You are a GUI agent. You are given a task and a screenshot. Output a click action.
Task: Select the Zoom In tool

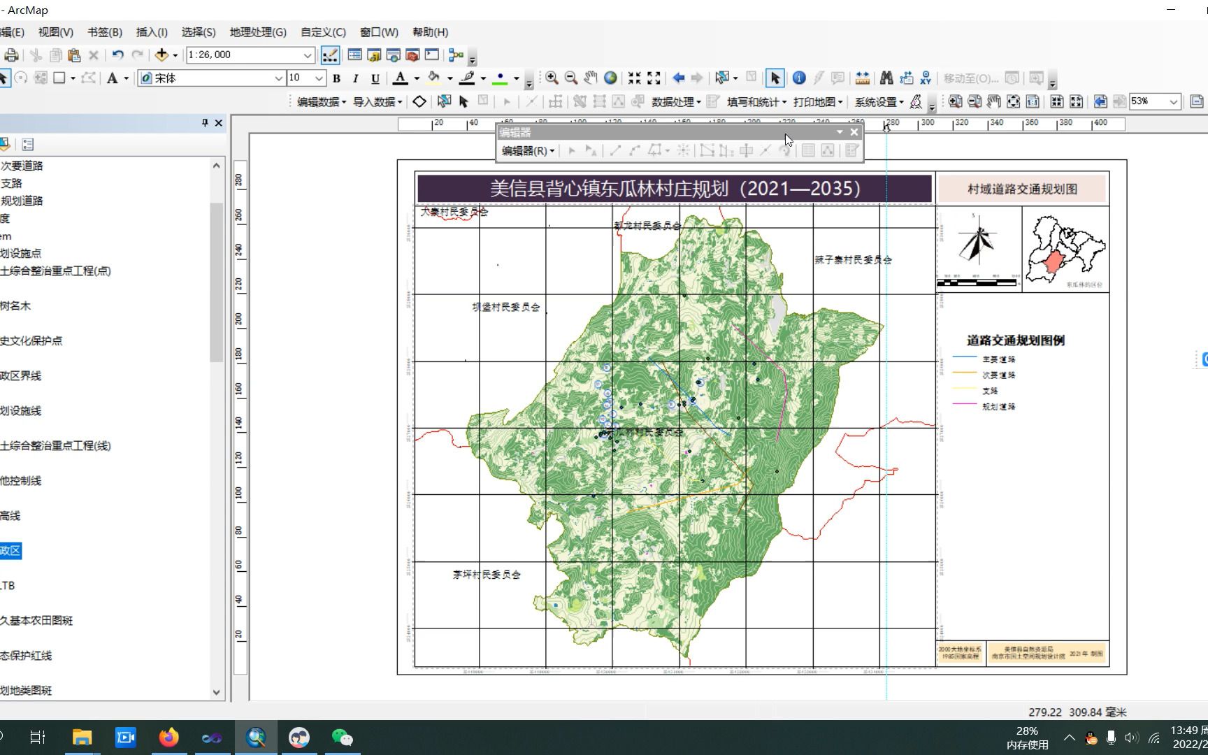click(551, 78)
